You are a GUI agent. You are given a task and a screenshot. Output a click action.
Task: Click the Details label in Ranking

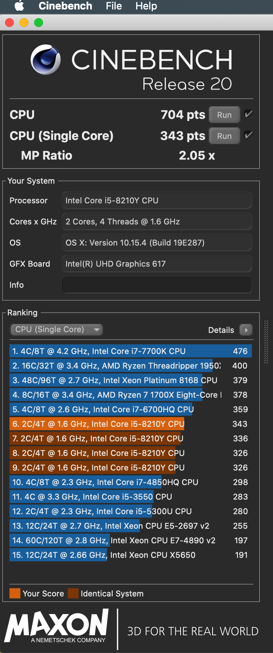coord(221,330)
